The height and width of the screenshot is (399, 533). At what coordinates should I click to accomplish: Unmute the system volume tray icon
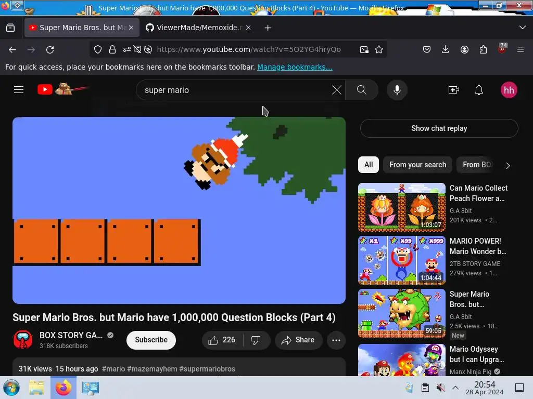[x=440, y=388]
